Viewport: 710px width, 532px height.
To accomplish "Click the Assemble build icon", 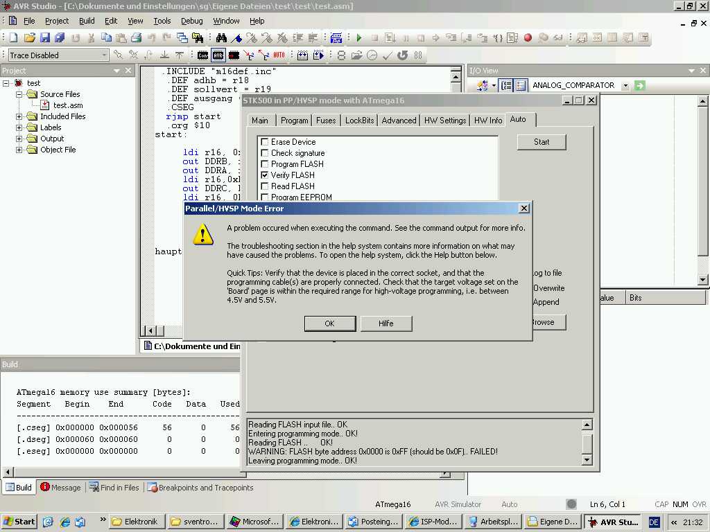I will (336, 38).
